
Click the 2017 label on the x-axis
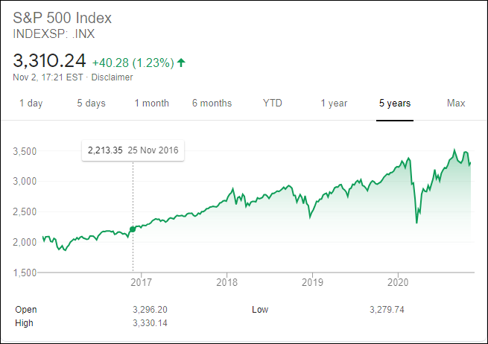(x=141, y=282)
